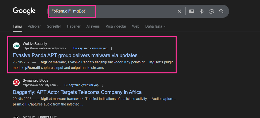Viewport: 260px width, 118px height.
Task: Open Google Lens image search icon
Action: [x=212, y=11]
